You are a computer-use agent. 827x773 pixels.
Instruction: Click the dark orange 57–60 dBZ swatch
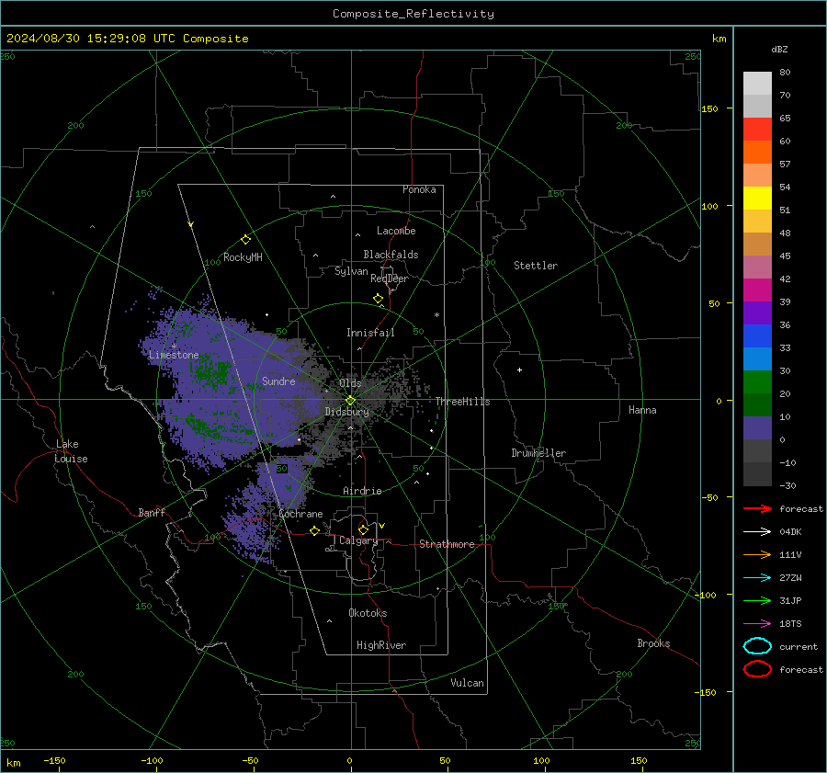pyautogui.click(x=757, y=153)
